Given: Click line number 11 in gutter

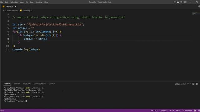Looking at the screenshot, I should pyautogui.click(x=7, y=49).
